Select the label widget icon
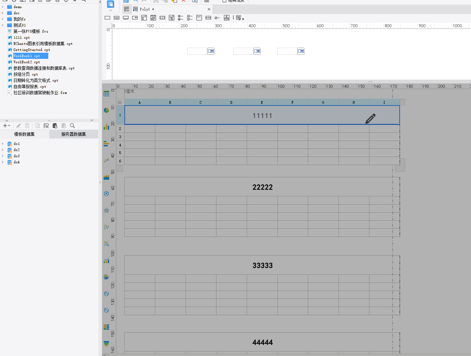The width and height of the screenshot is (471, 356). [x=117, y=18]
